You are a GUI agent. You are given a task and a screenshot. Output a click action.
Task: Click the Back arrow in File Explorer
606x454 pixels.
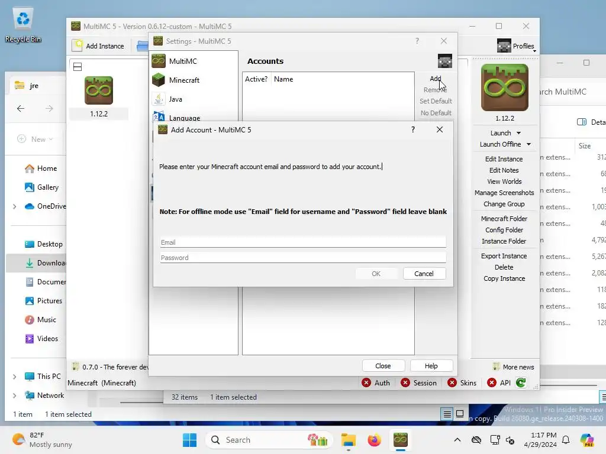[x=21, y=109]
